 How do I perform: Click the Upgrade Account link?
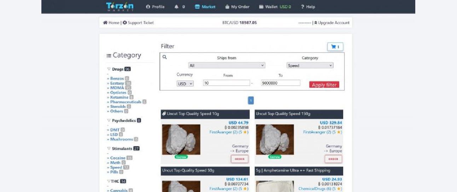coord(332,23)
